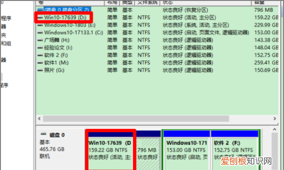The image size is (284, 170).
Task: Click the up arrow of the disk pane scrollbar
Action: 275,129
